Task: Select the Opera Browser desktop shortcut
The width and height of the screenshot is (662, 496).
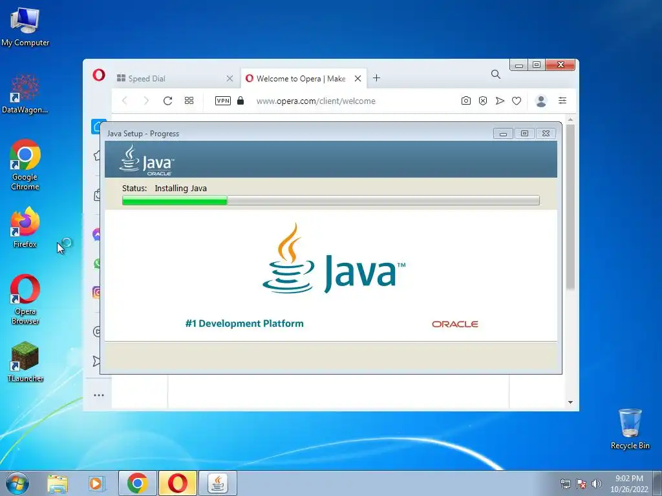Action: [25, 300]
